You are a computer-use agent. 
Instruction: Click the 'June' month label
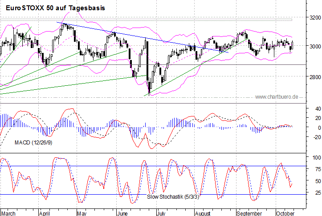(122, 213)
